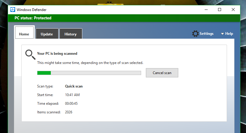
Task: Open the Settings link text
Action: pos(206,34)
